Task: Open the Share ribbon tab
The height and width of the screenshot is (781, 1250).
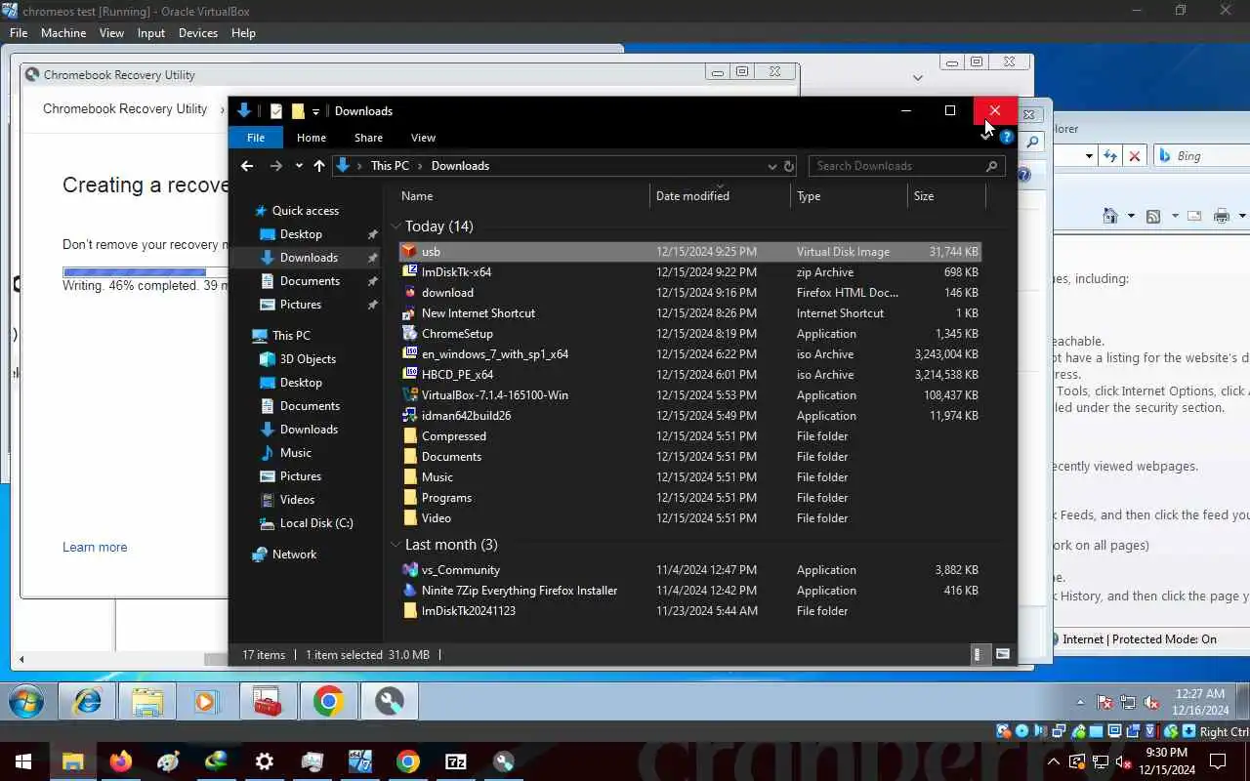Action: [368, 138]
